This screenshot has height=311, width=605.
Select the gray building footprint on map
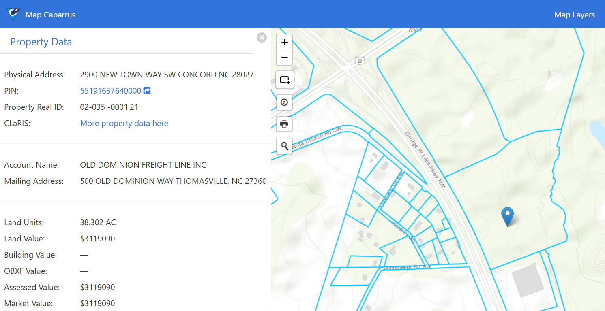pos(528,280)
